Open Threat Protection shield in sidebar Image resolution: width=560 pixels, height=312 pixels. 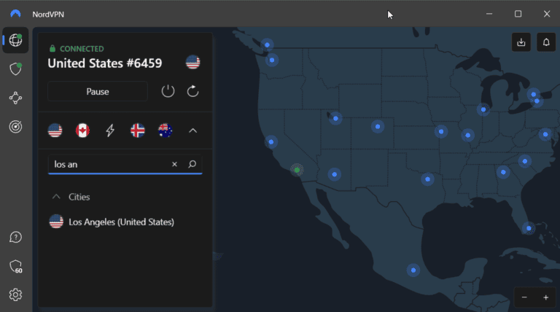[x=15, y=69]
